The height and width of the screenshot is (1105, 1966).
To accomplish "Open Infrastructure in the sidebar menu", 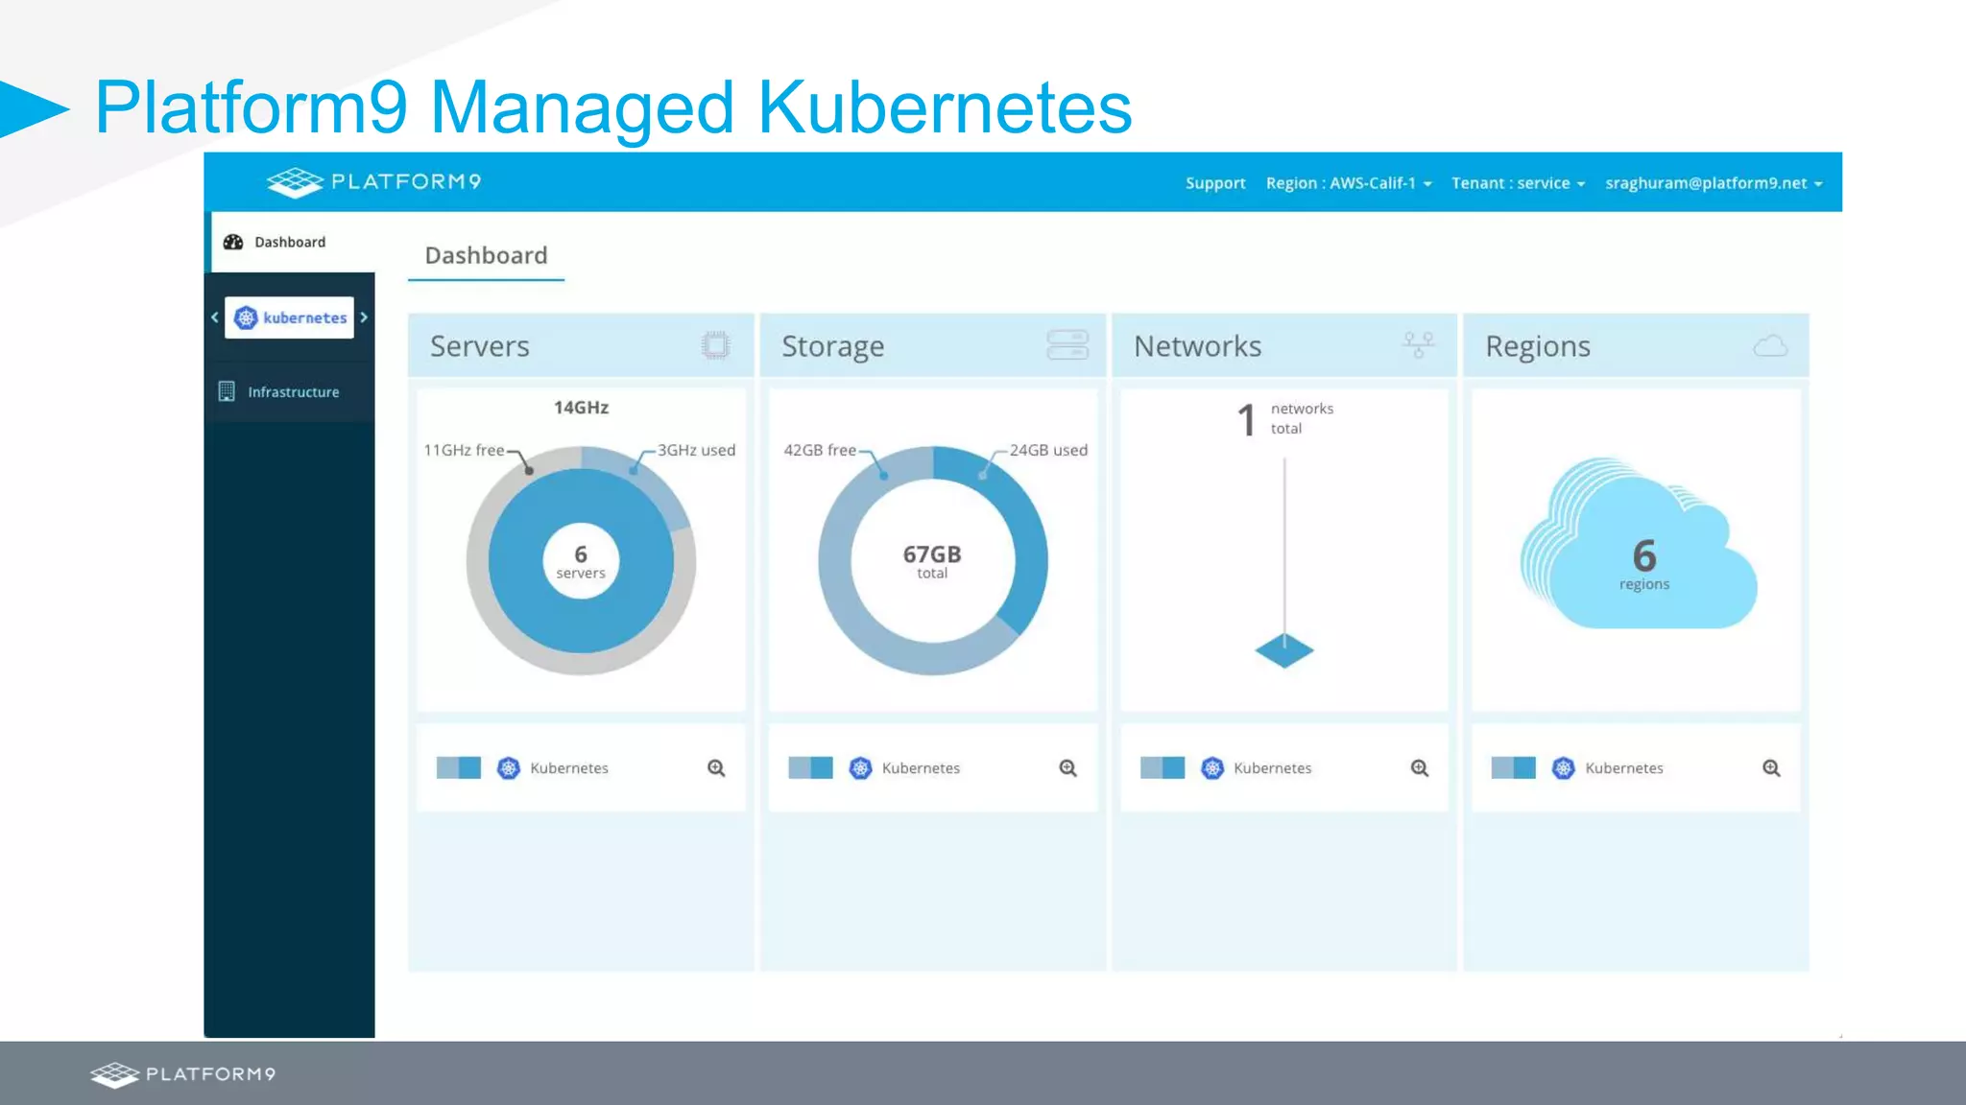I will (x=293, y=391).
